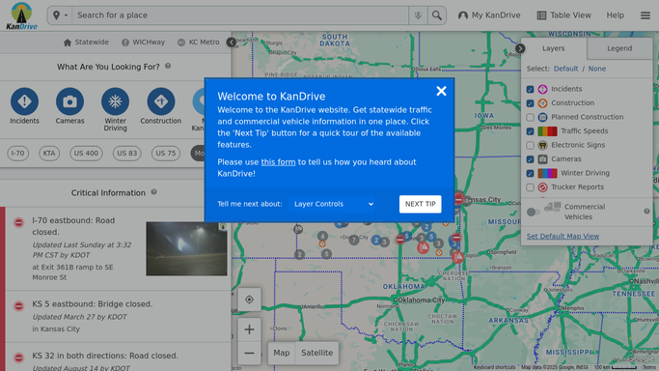Image resolution: width=659 pixels, height=371 pixels.
Task: Zoom out the map with minus button
Action: [x=249, y=353]
